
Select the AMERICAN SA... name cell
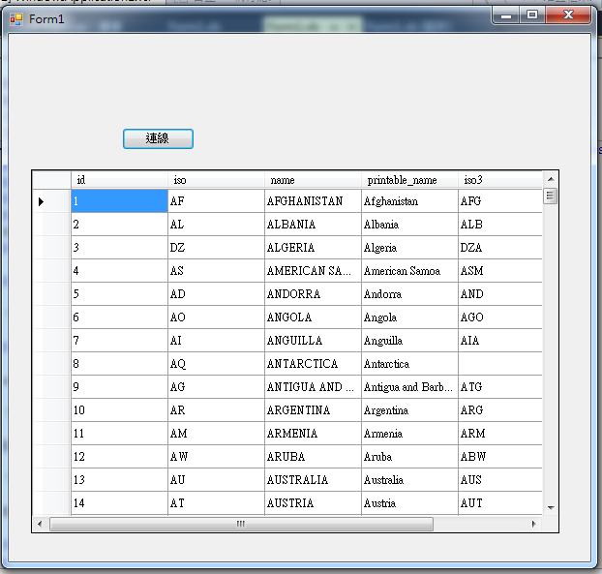(x=313, y=271)
